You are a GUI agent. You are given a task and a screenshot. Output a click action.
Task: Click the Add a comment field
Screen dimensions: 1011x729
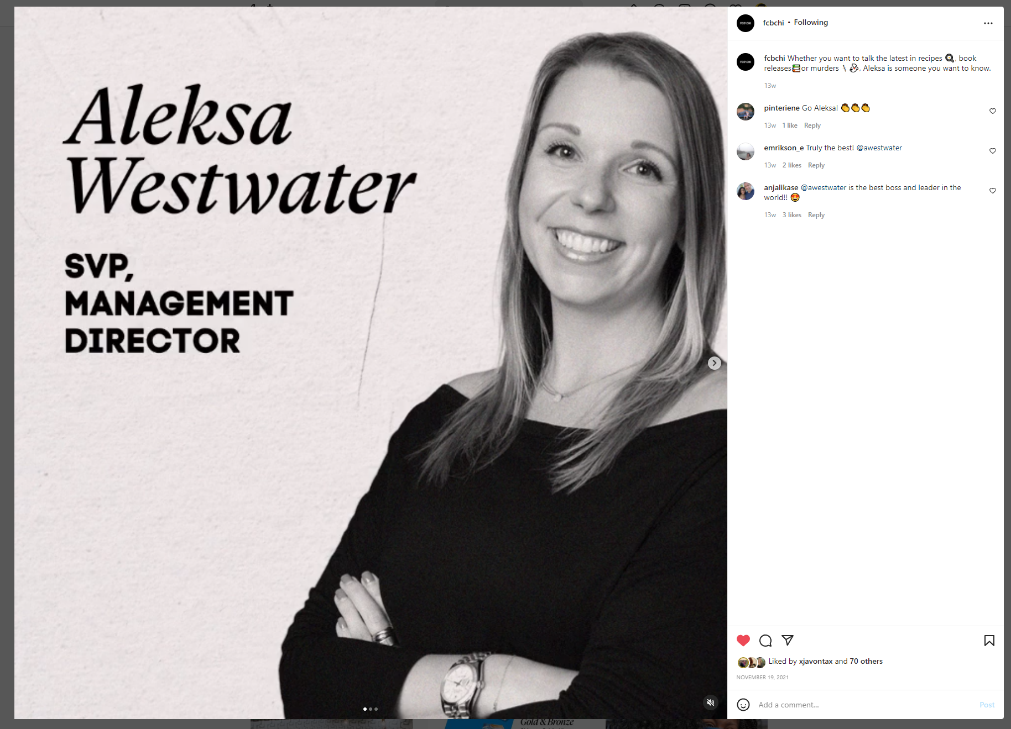[863, 705]
